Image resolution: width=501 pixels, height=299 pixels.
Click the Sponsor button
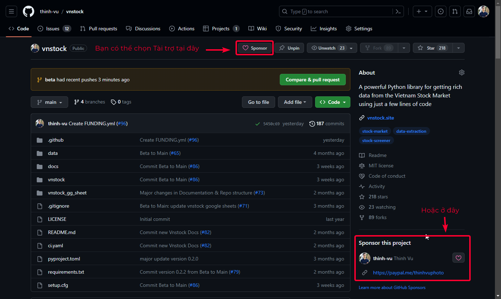(255, 48)
